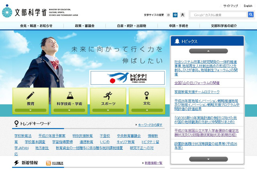
Task: Click the lightbulb icon beside トレンドキーワード
Action: 16,124
